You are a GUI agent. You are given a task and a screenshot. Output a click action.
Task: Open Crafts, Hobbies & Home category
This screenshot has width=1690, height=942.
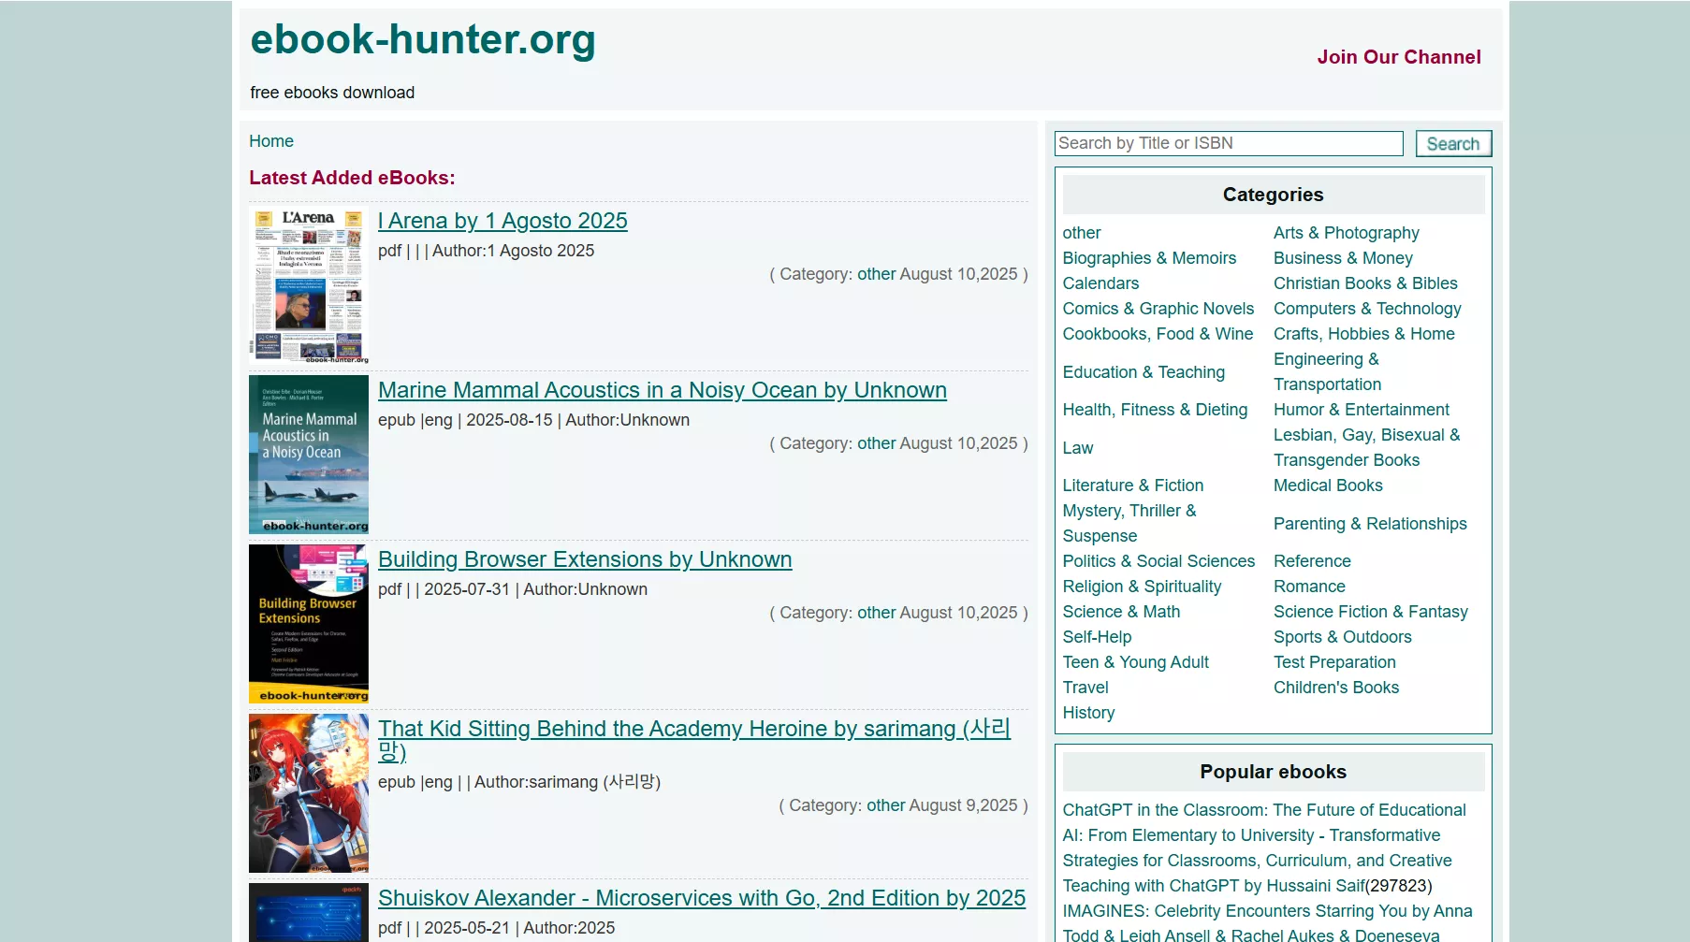pyautogui.click(x=1363, y=334)
